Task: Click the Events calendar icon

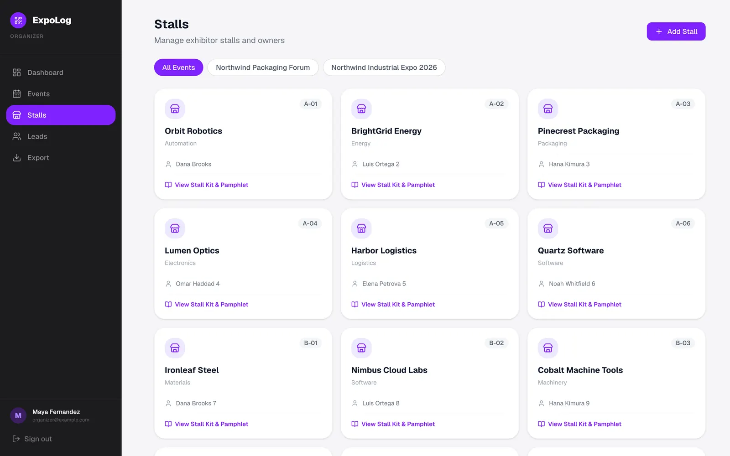Action: [17, 94]
